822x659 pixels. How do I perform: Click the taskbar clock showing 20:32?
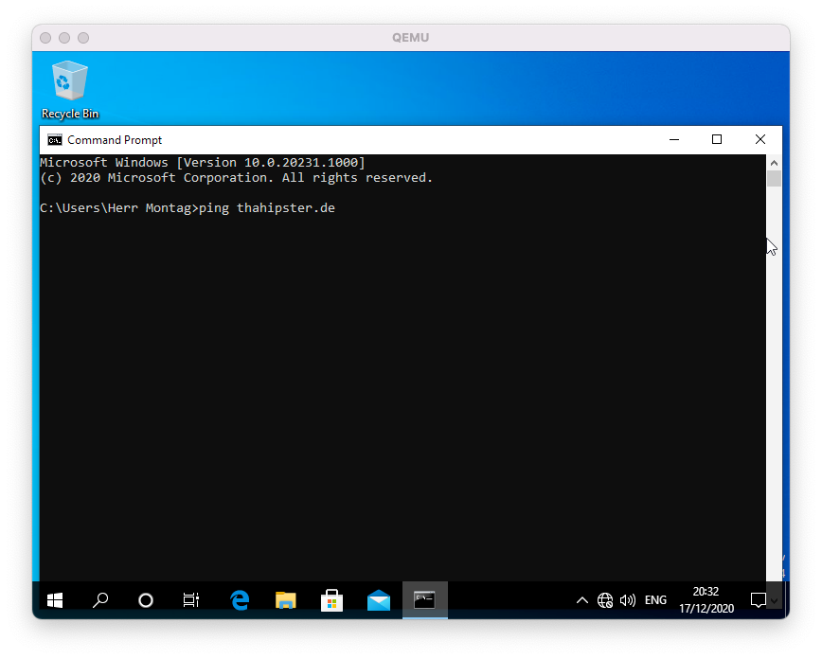[706, 600]
